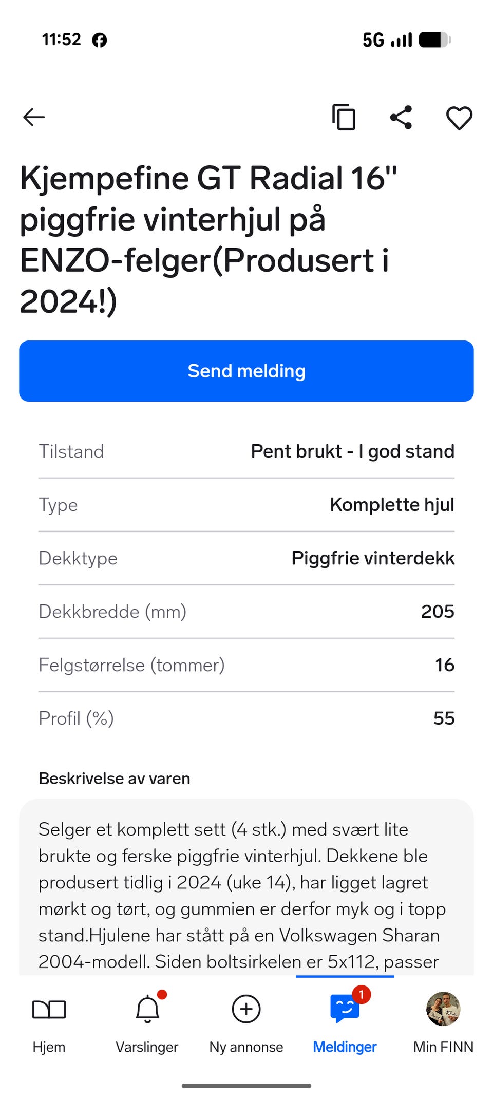Select the Tilstand row

(246, 451)
